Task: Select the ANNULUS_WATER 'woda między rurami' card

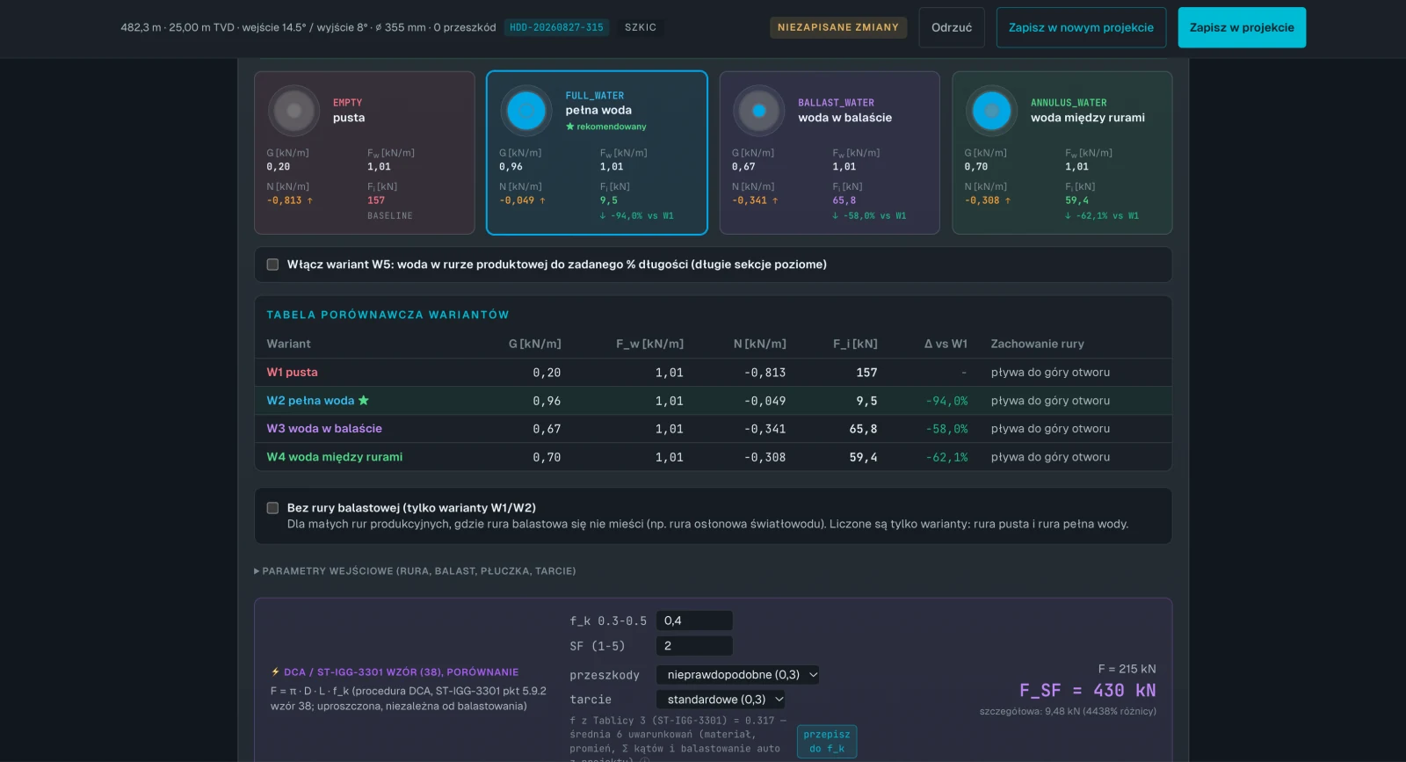Action: (x=1062, y=153)
